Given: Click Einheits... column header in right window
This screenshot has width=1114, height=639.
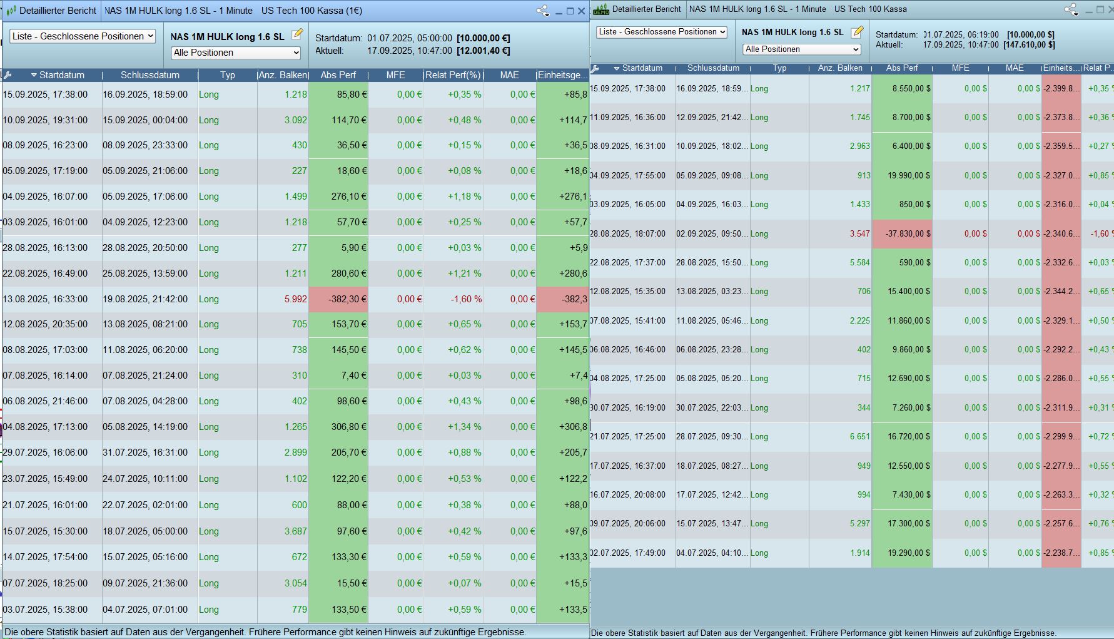Looking at the screenshot, I should [1061, 68].
